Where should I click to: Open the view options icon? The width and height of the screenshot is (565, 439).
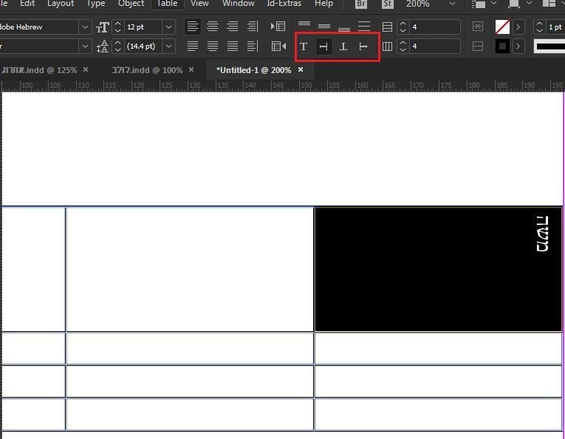(479, 4)
